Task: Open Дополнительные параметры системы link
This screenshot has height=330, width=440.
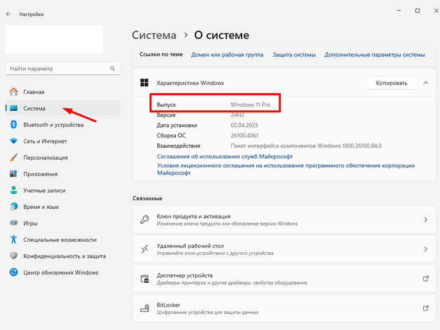Action: (375, 55)
